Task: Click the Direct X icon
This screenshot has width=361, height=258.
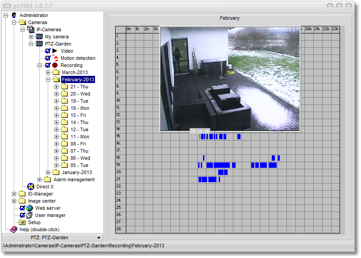Action: coord(31,187)
